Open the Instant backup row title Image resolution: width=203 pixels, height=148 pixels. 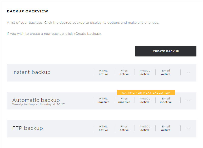[31, 72]
